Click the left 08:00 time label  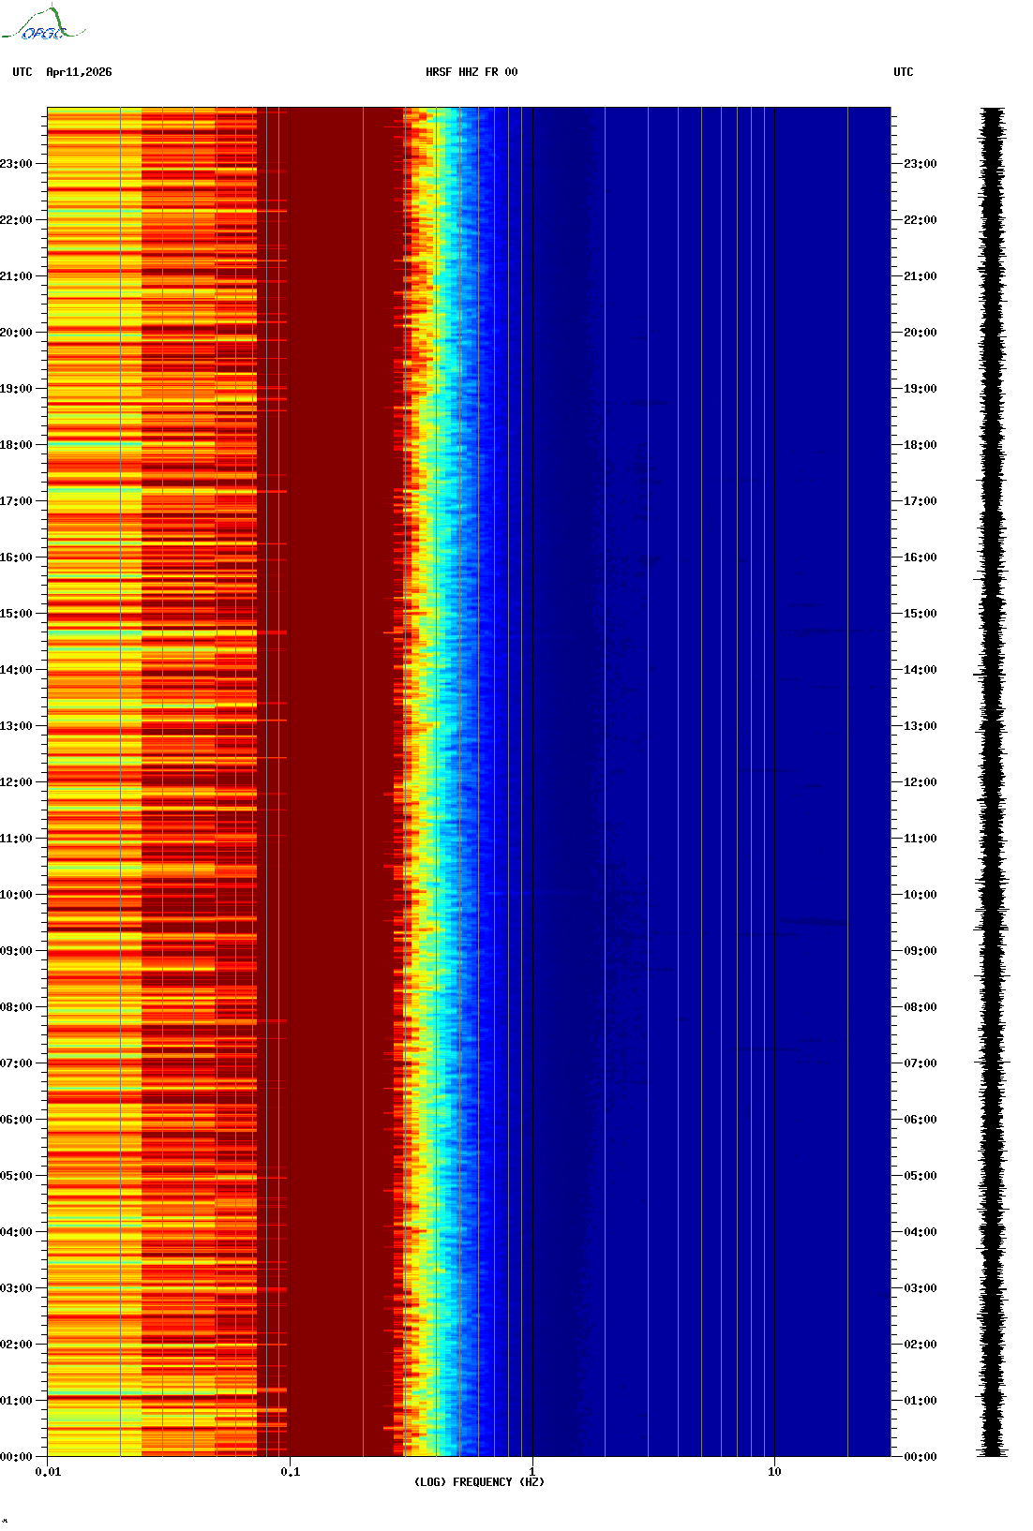[16, 1007]
